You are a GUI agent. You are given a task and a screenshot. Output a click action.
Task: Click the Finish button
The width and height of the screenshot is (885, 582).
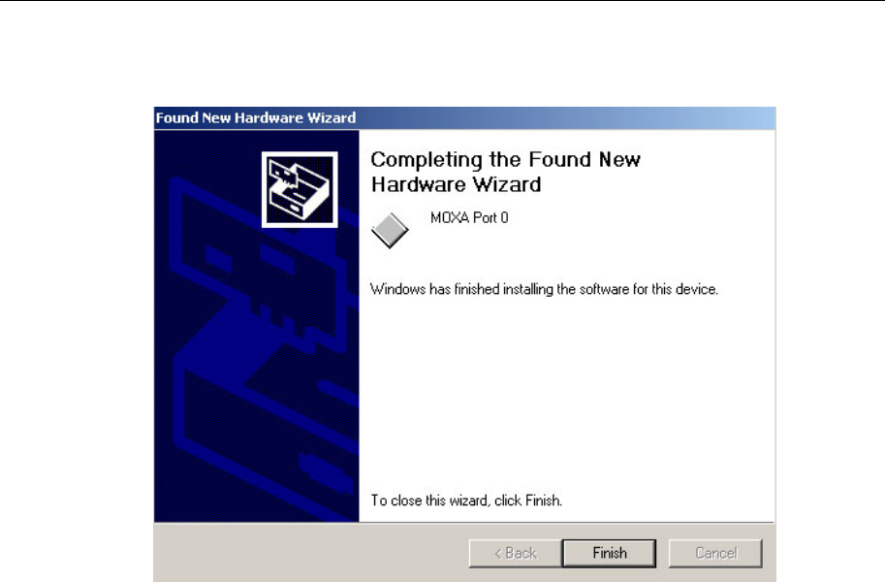609,553
